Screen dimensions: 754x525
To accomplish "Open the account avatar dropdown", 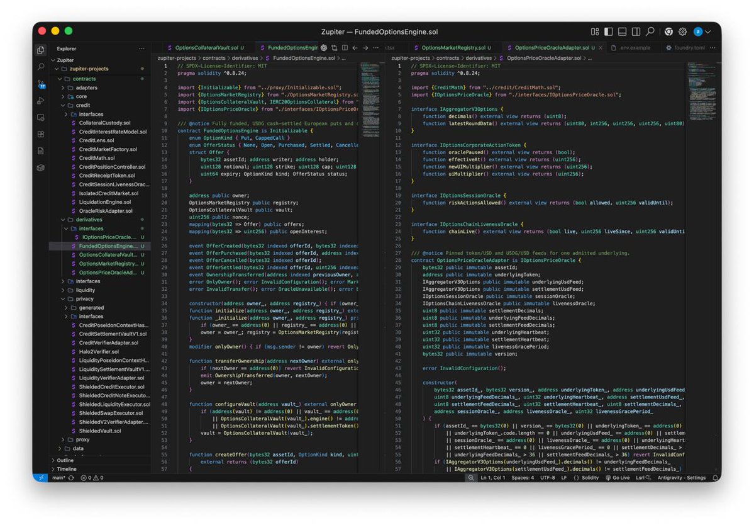I will pos(702,31).
